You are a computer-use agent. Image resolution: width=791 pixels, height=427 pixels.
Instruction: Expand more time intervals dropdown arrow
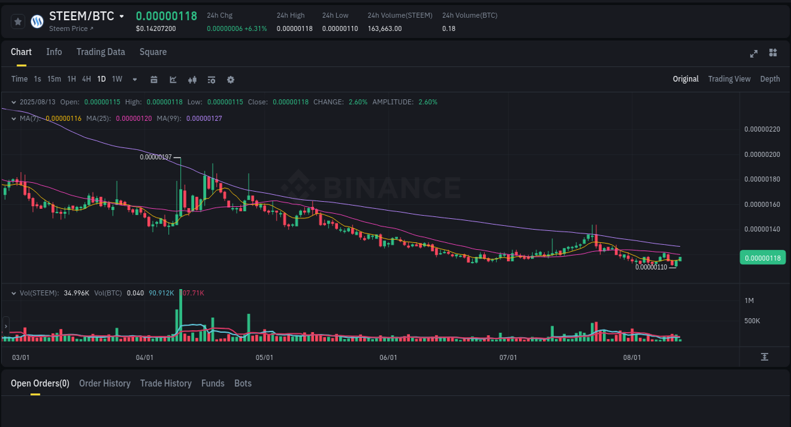[135, 80]
